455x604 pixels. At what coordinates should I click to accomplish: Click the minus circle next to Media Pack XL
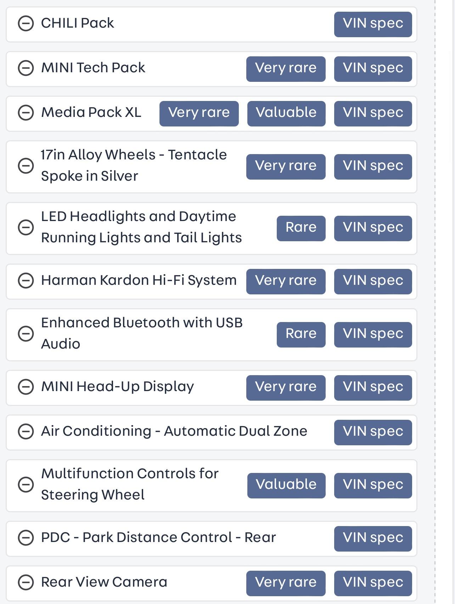click(x=26, y=113)
